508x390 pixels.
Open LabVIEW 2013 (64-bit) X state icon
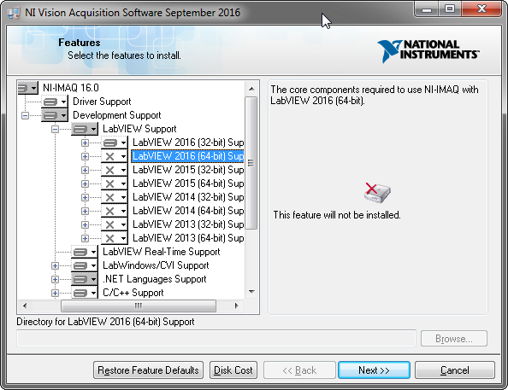click(115, 238)
